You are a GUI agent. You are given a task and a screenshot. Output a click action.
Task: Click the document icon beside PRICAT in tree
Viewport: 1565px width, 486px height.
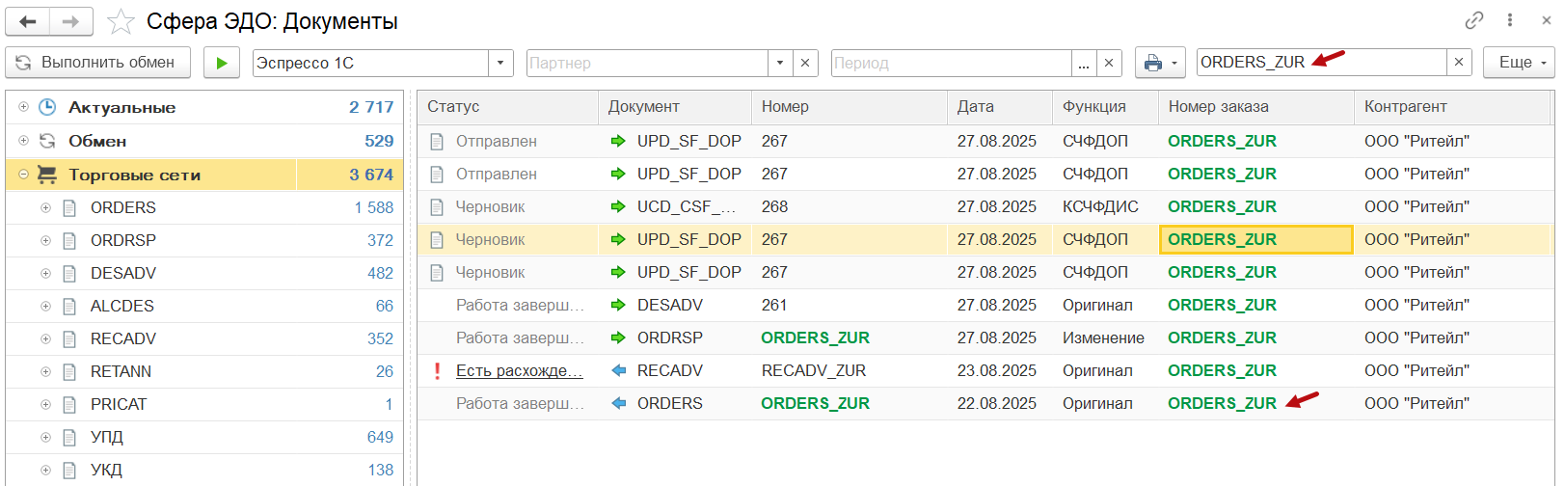click(69, 405)
